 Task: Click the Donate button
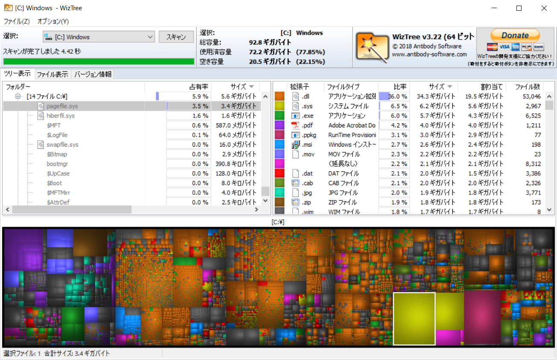pyautogui.click(x=515, y=35)
